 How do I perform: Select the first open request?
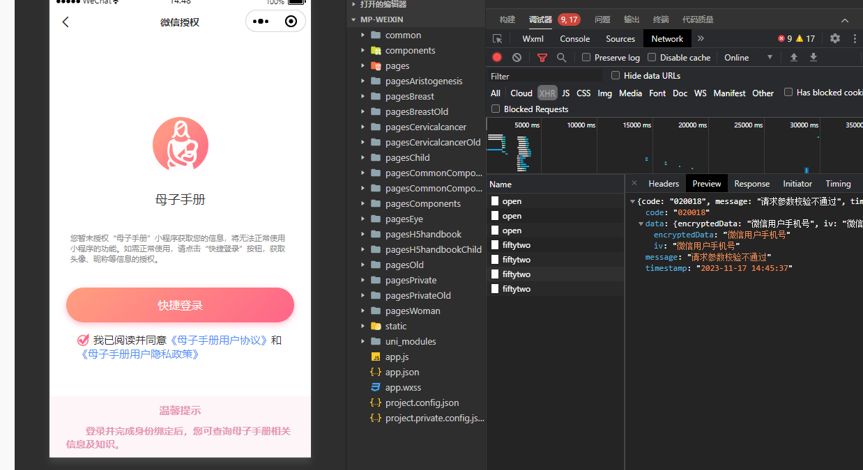tap(555, 201)
